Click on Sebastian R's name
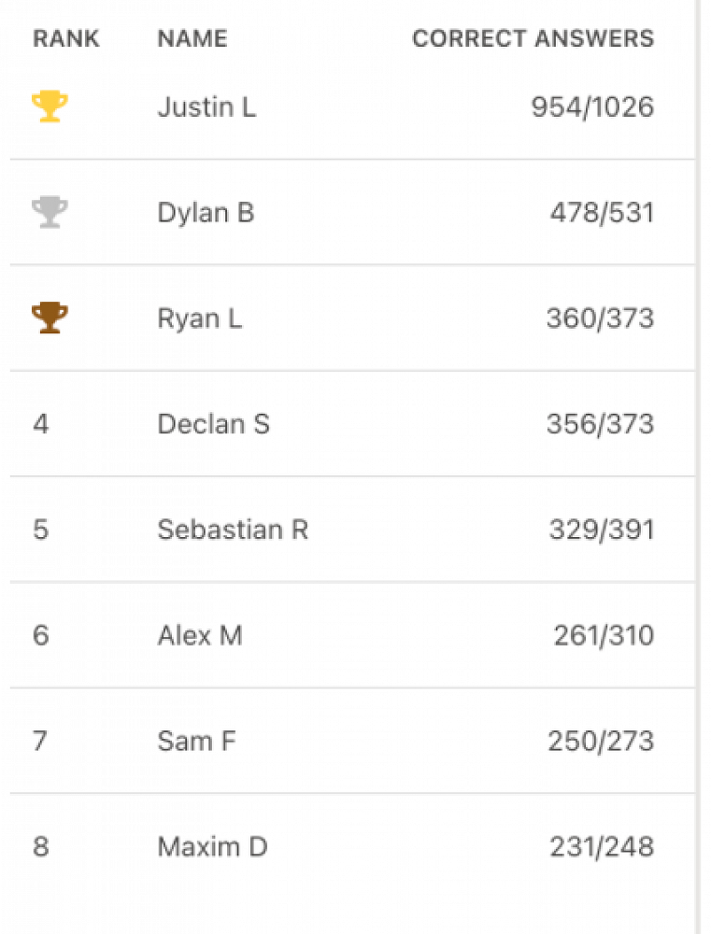 coord(233,530)
